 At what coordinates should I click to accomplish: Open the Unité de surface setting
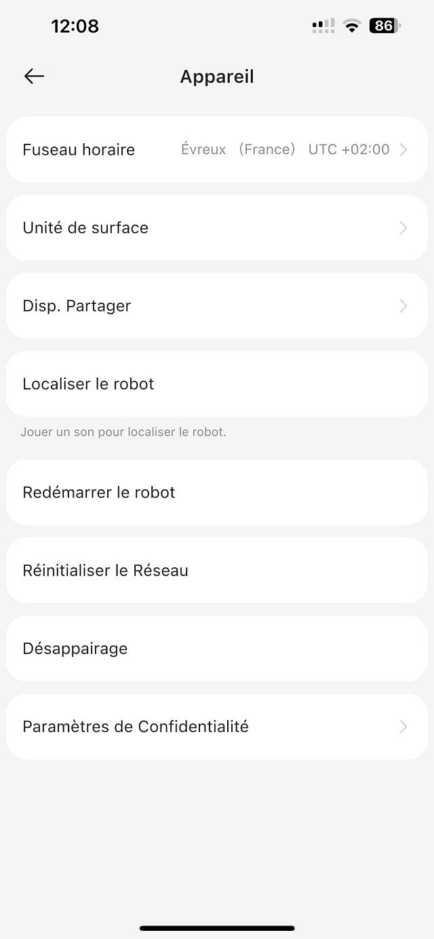coord(85,228)
